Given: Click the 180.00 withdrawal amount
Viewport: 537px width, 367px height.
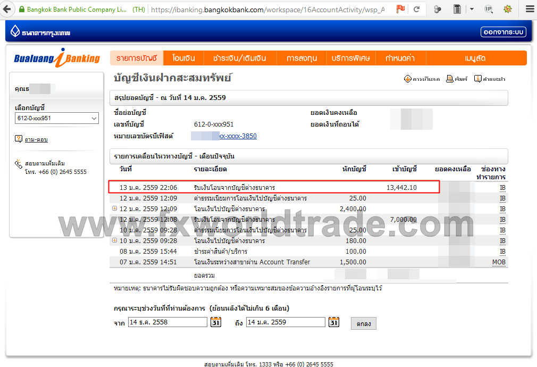Looking at the screenshot, I should click(356, 241).
